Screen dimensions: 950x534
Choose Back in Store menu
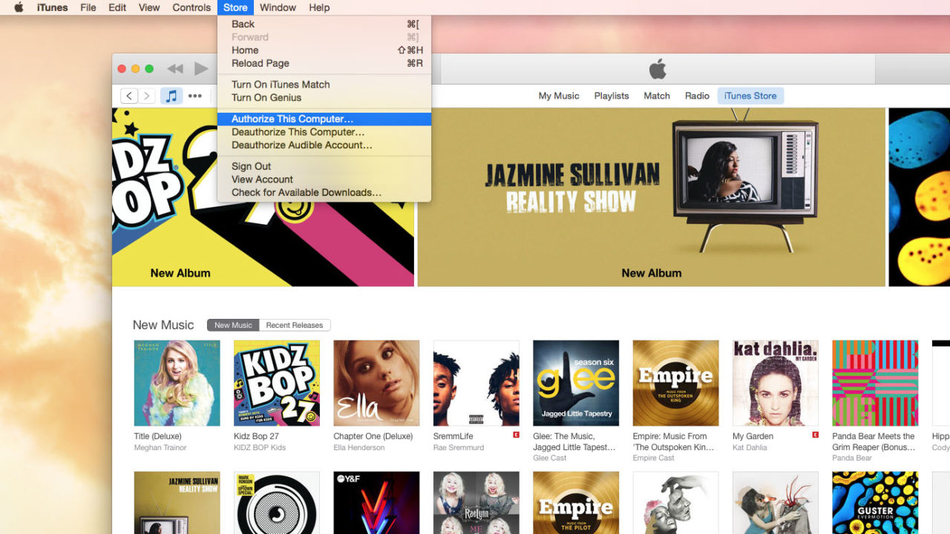click(324, 24)
